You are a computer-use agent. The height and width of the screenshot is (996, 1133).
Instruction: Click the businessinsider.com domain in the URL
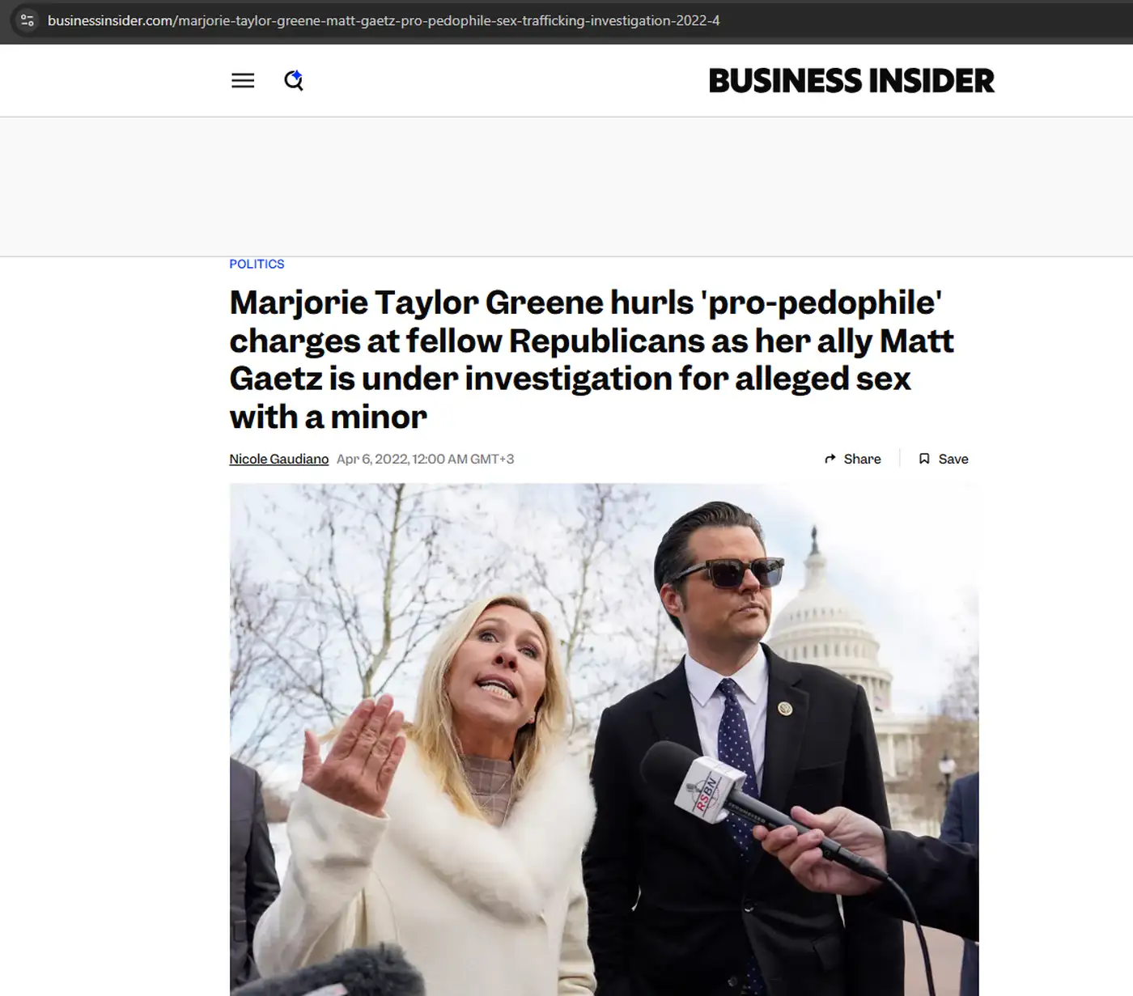click(x=110, y=20)
